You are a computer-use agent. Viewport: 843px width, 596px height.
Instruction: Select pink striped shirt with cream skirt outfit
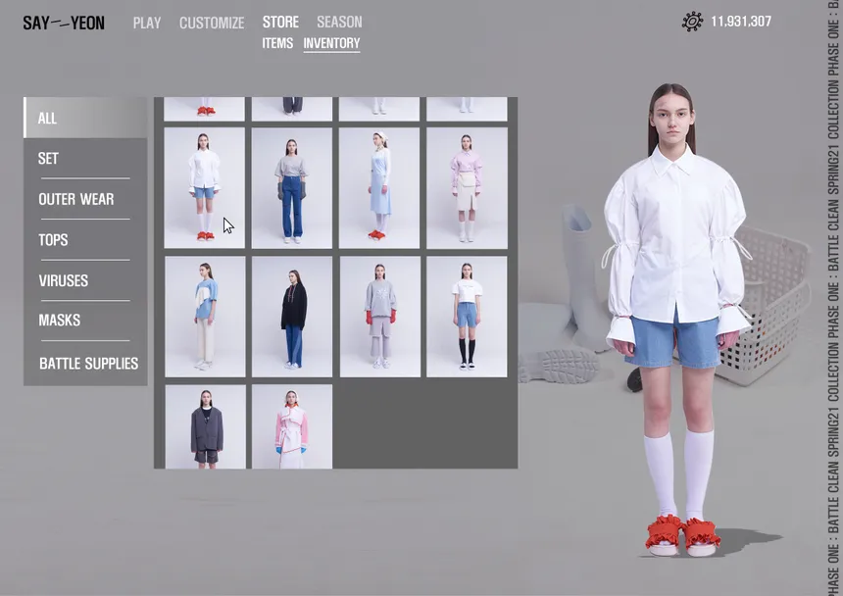tap(467, 188)
